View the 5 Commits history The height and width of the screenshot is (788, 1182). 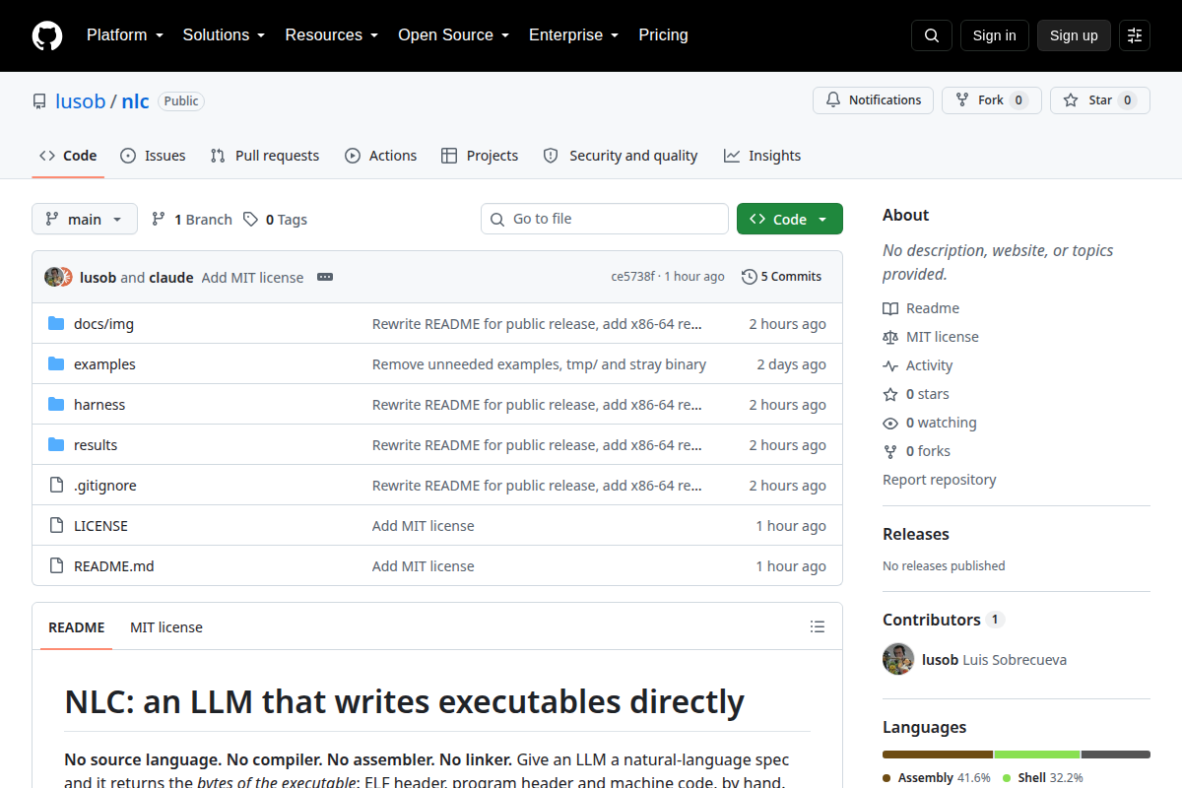point(782,277)
